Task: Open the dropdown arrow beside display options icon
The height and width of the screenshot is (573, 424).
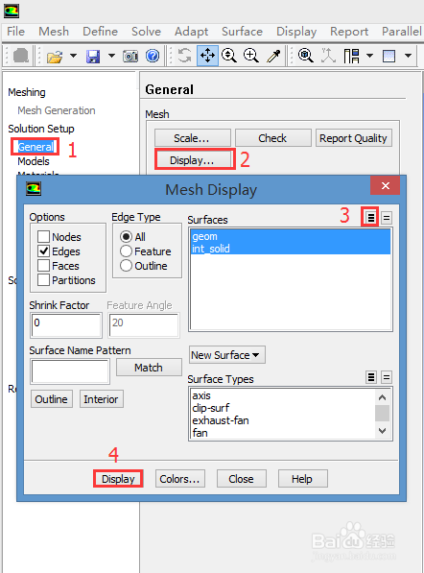Action: coord(409,56)
